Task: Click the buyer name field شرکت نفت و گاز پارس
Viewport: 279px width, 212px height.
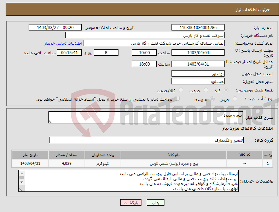Action: (x=145, y=35)
